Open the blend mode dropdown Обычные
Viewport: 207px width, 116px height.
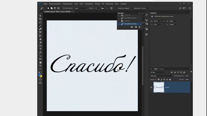point(162,76)
